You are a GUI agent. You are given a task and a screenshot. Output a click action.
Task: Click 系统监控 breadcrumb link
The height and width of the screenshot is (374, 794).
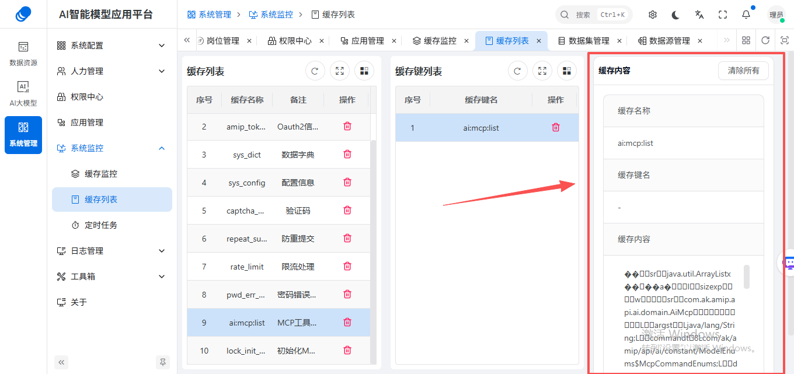(x=271, y=15)
